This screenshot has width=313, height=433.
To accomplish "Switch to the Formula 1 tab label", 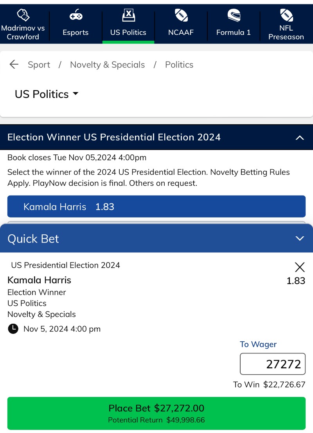I will pyautogui.click(x=234, y=33).
